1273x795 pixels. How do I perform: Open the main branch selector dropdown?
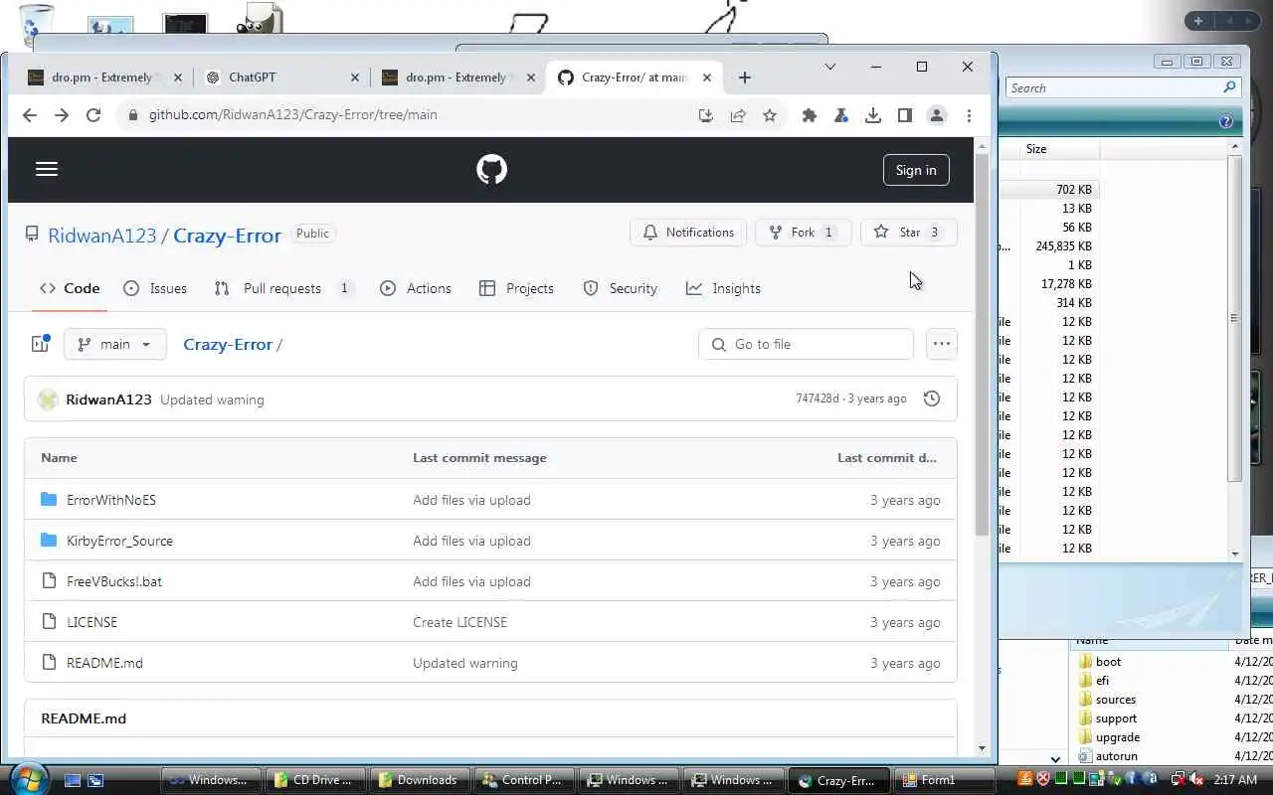[x=115, y=344]
